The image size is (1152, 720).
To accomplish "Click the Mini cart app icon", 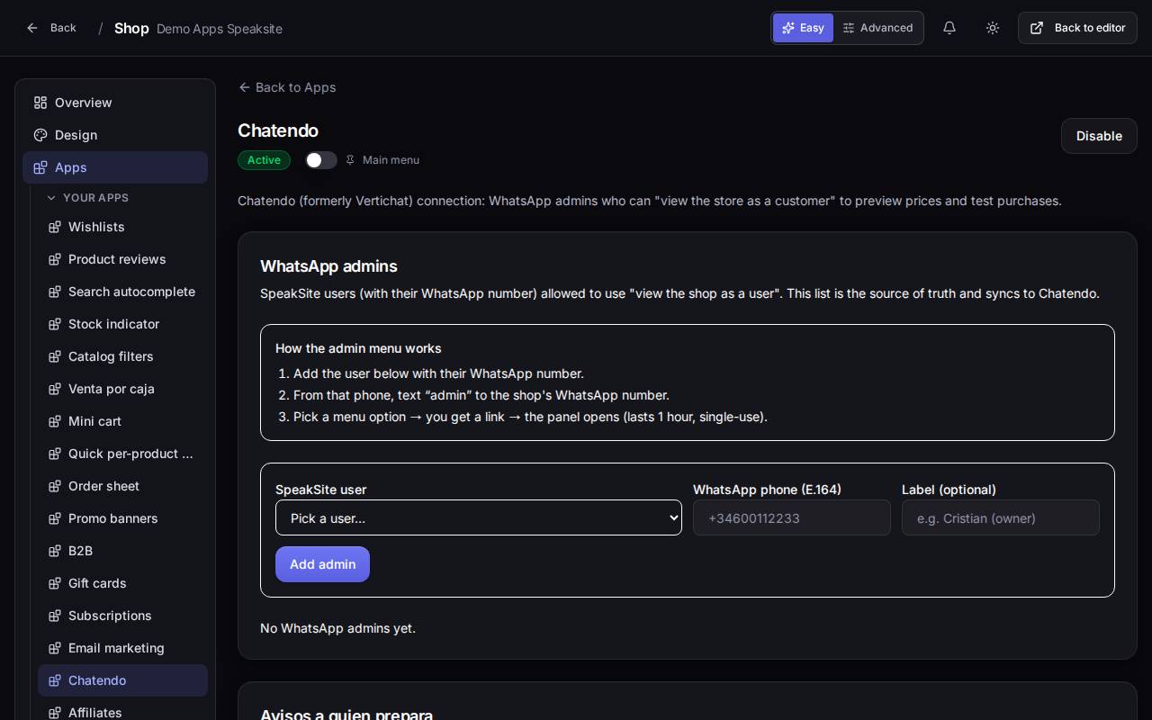I will click(55, 421).
